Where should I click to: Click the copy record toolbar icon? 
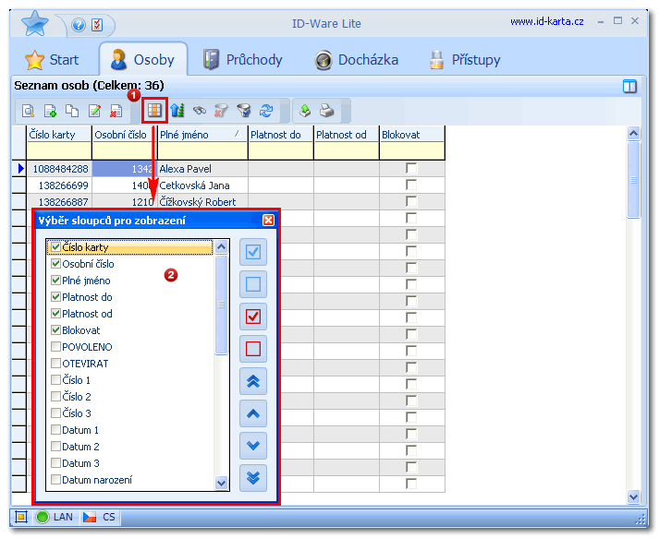click(72, 111)
